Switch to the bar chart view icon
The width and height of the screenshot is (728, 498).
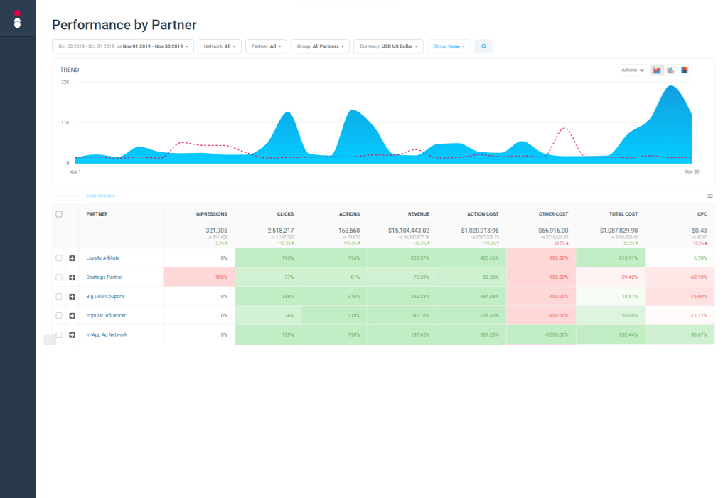click(x=670, y=70)
